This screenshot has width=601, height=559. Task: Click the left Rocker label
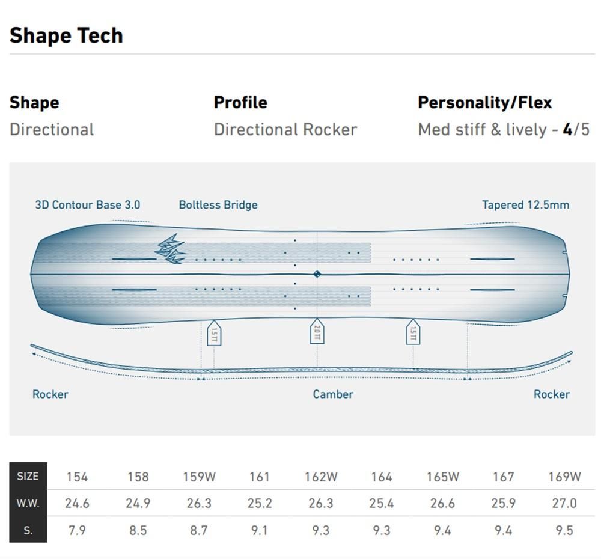click(x=50, y=394)
